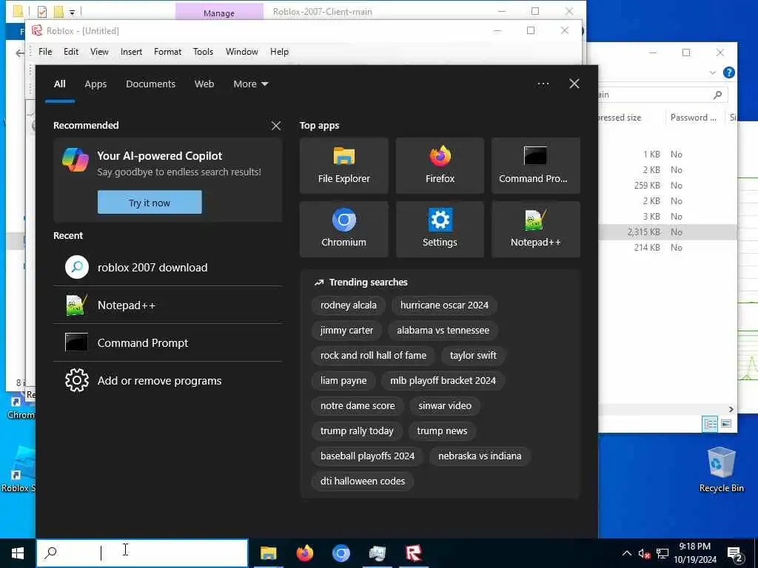Viewport: 758px width, 568px height.
Task: Focus the taskbar search input box
Action: tap(142, 553)
